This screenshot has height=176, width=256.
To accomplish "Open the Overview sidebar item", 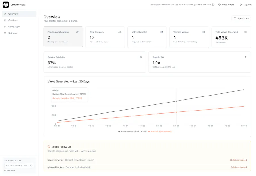I will coord(19,14).
